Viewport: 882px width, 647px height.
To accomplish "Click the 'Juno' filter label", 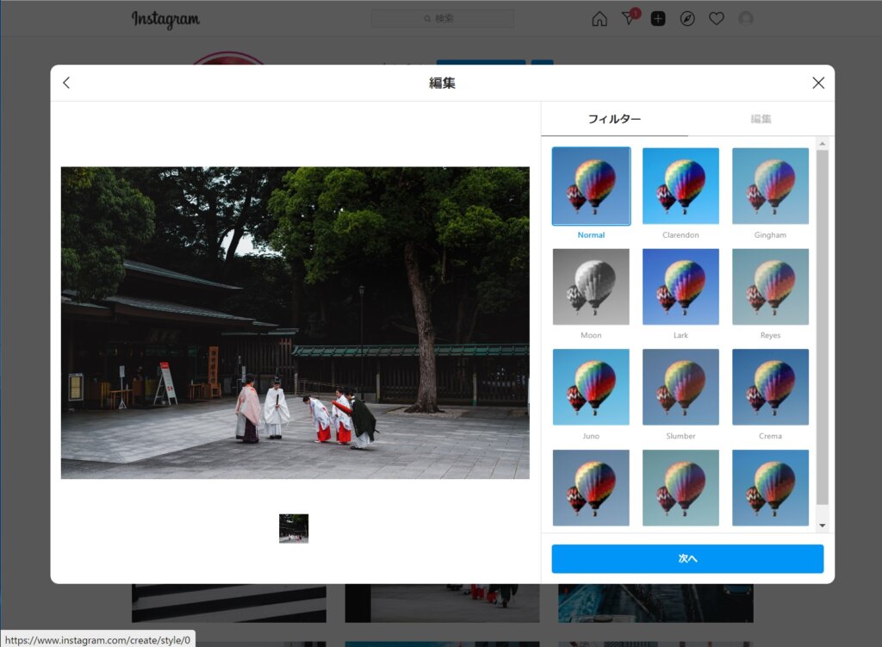I will tap(591, 436).
